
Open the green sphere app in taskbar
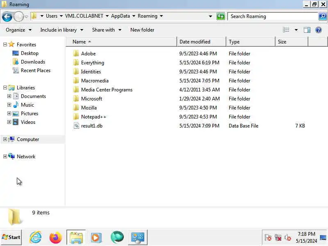click(x=117, y=237)
